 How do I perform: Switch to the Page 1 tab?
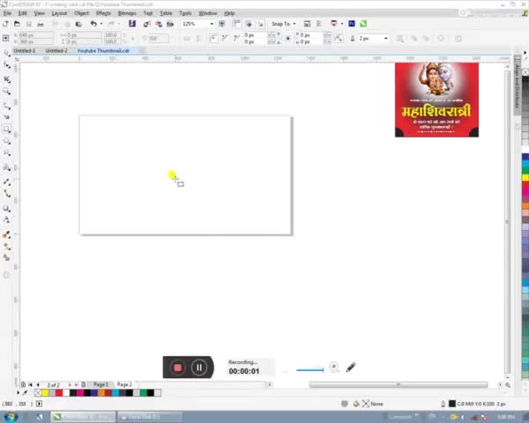pos(101,385)
